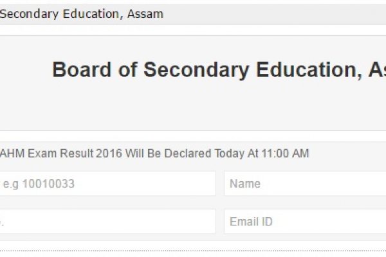Place cursor in the Name placeholder box
Viewport: 386px width, 257px height.
point(245,184)
